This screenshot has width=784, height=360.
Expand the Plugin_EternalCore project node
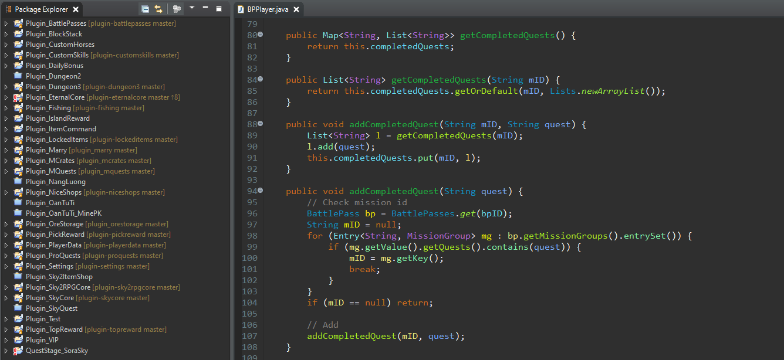pos(6,97)
